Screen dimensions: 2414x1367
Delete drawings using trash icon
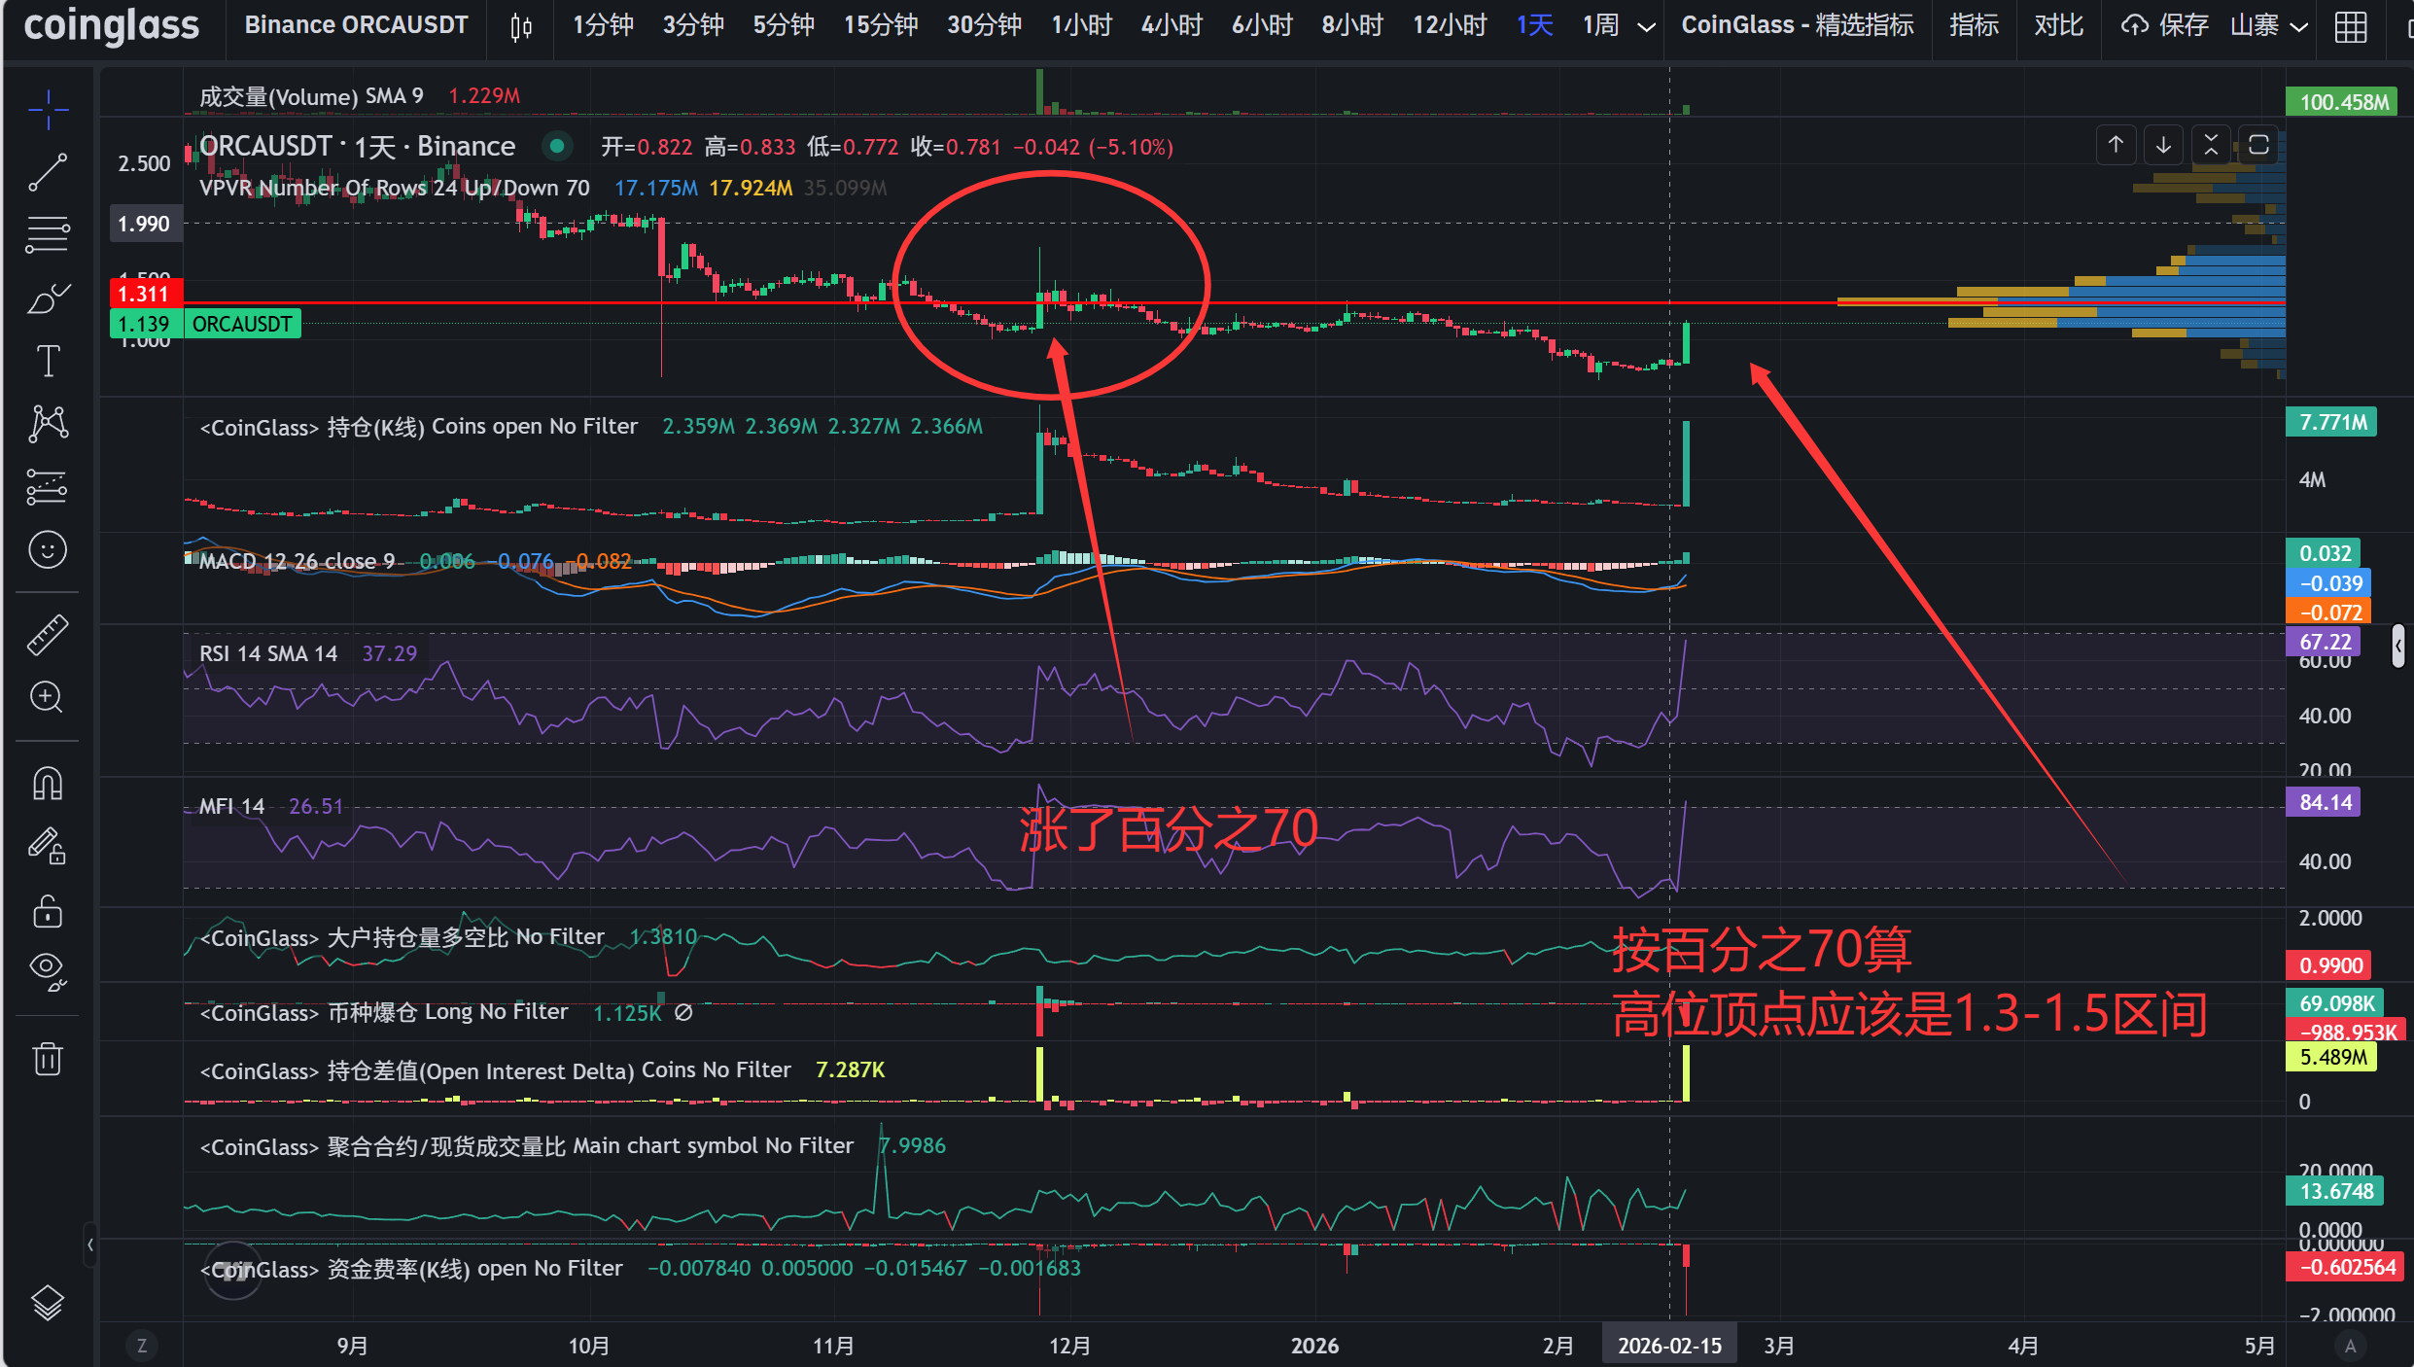click(x=47, y=1058)
